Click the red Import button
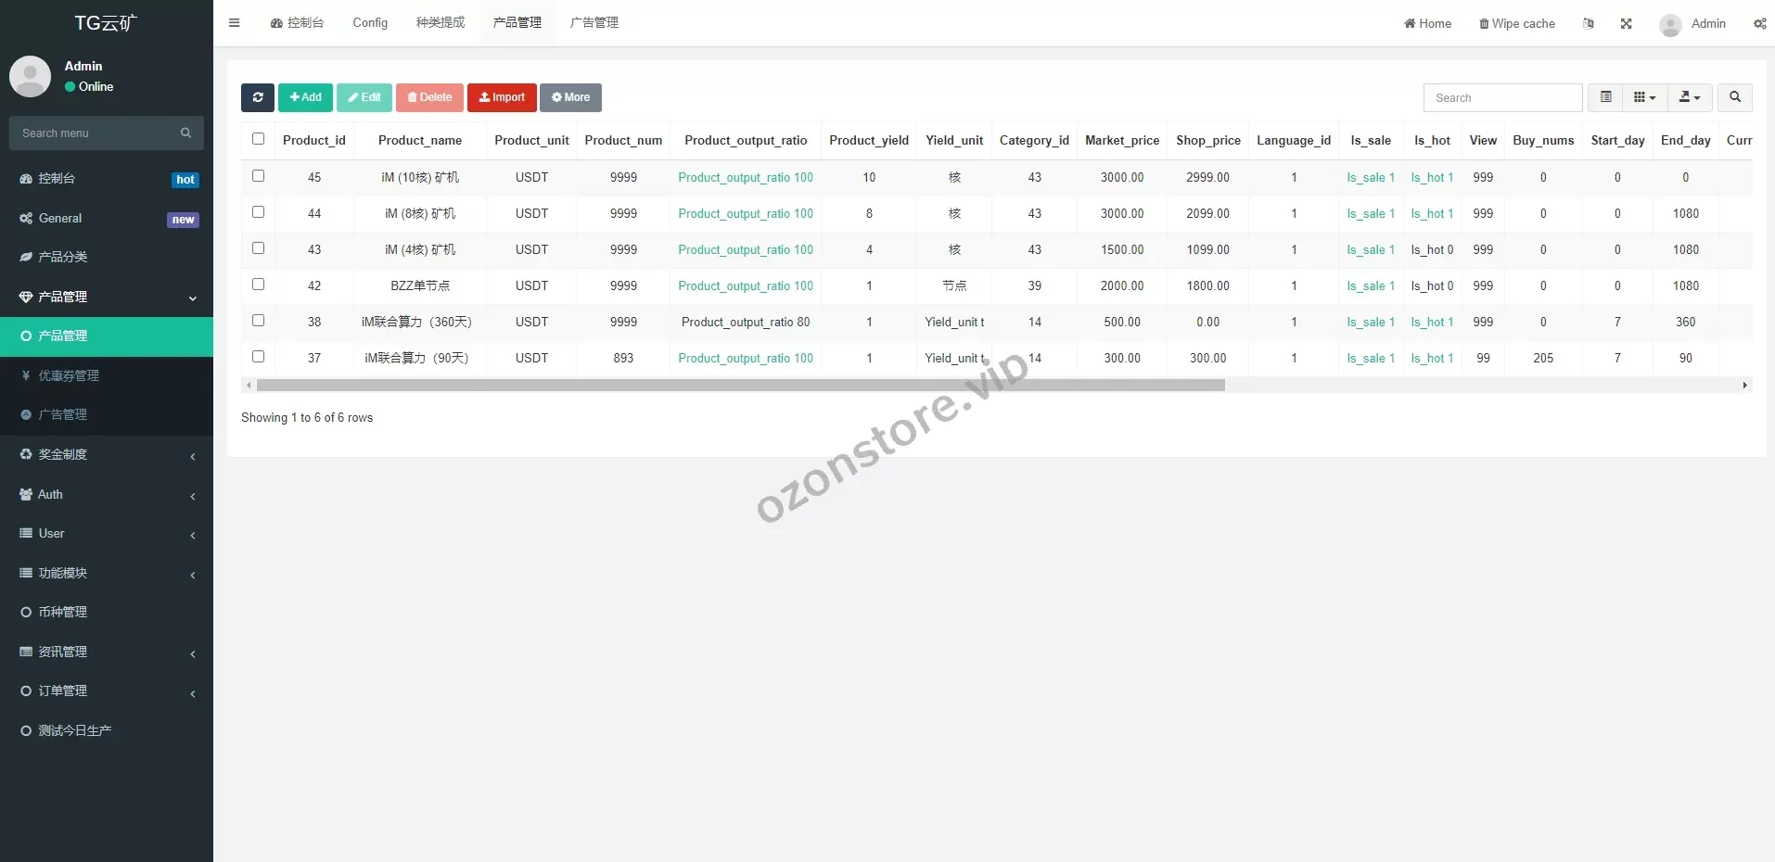 (502, 97)
